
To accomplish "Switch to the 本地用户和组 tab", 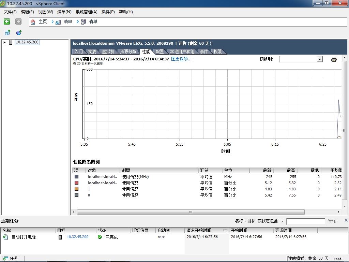I will pyautogui.click(x=182, y=52).
